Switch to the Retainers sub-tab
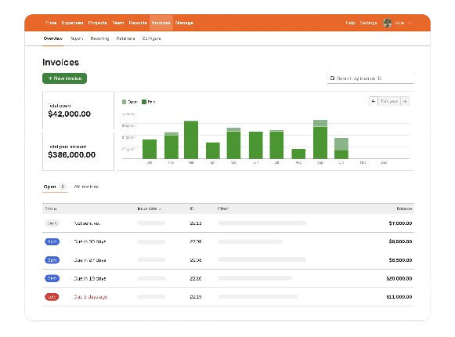The height and width of the screenshot is (337, 455). [125, 38]
